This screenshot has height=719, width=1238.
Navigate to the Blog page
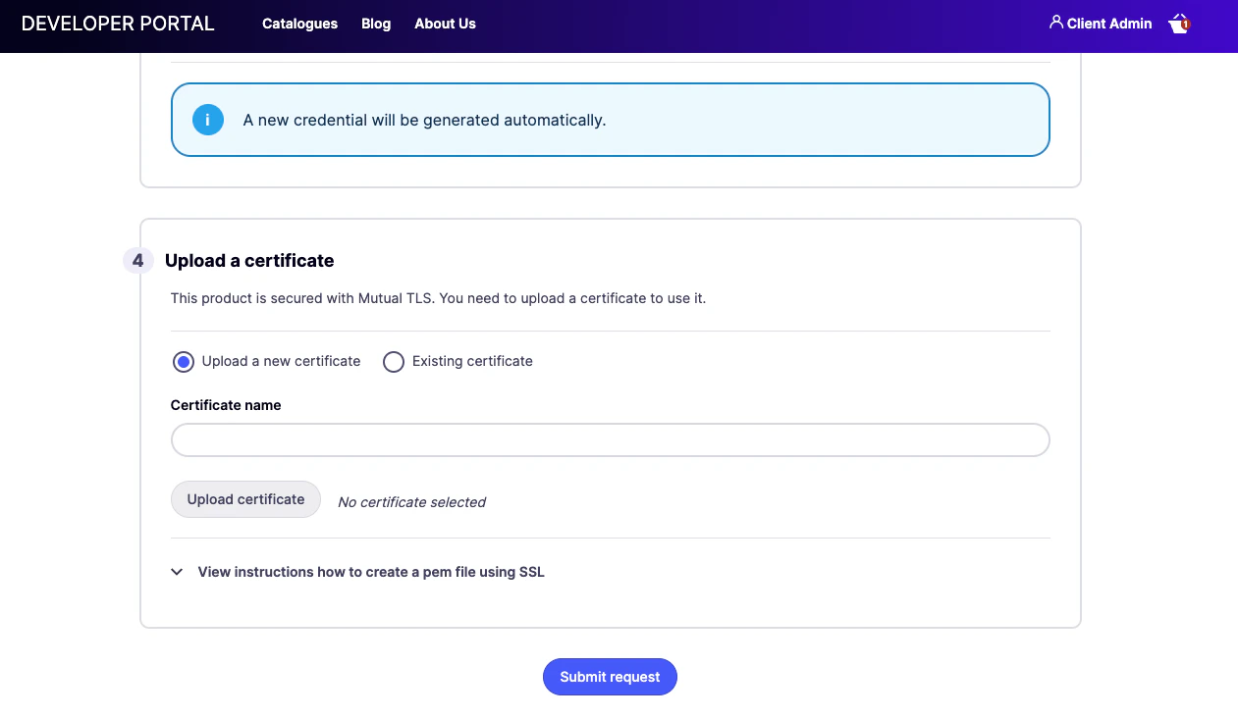point(376,24)
